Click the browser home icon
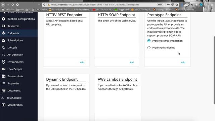The image size is (215, 121). [17, 5]
